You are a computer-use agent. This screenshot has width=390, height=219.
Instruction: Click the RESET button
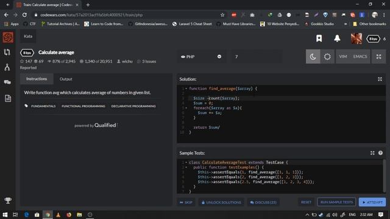(306, 202)
